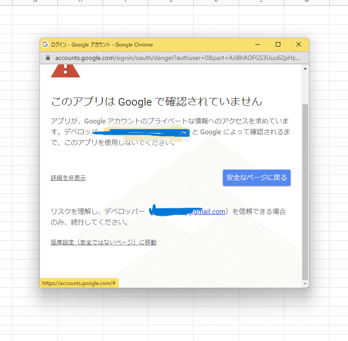Maximize the Google login popup window
The image size is (348, 341).
[x=278, y=44]
